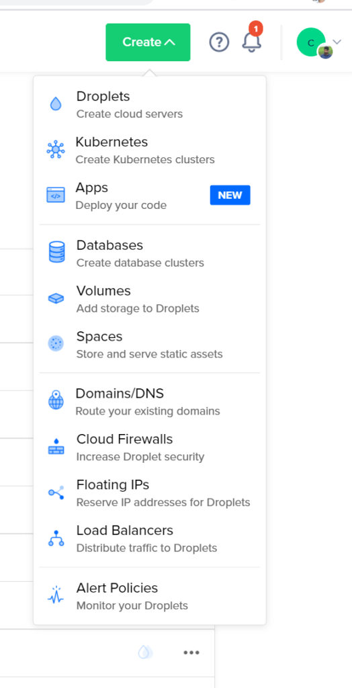Click the Kubernetes cluster icon
The image size is (352, 688).
pos(56,150)
